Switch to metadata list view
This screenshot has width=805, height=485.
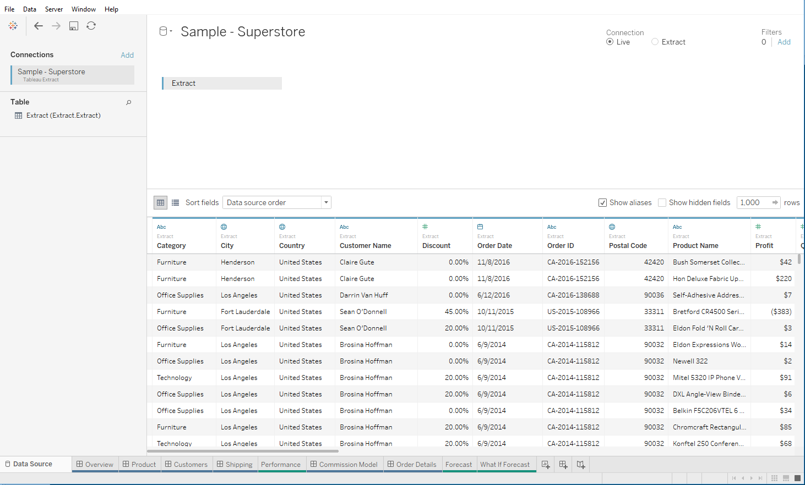[175, 202]
